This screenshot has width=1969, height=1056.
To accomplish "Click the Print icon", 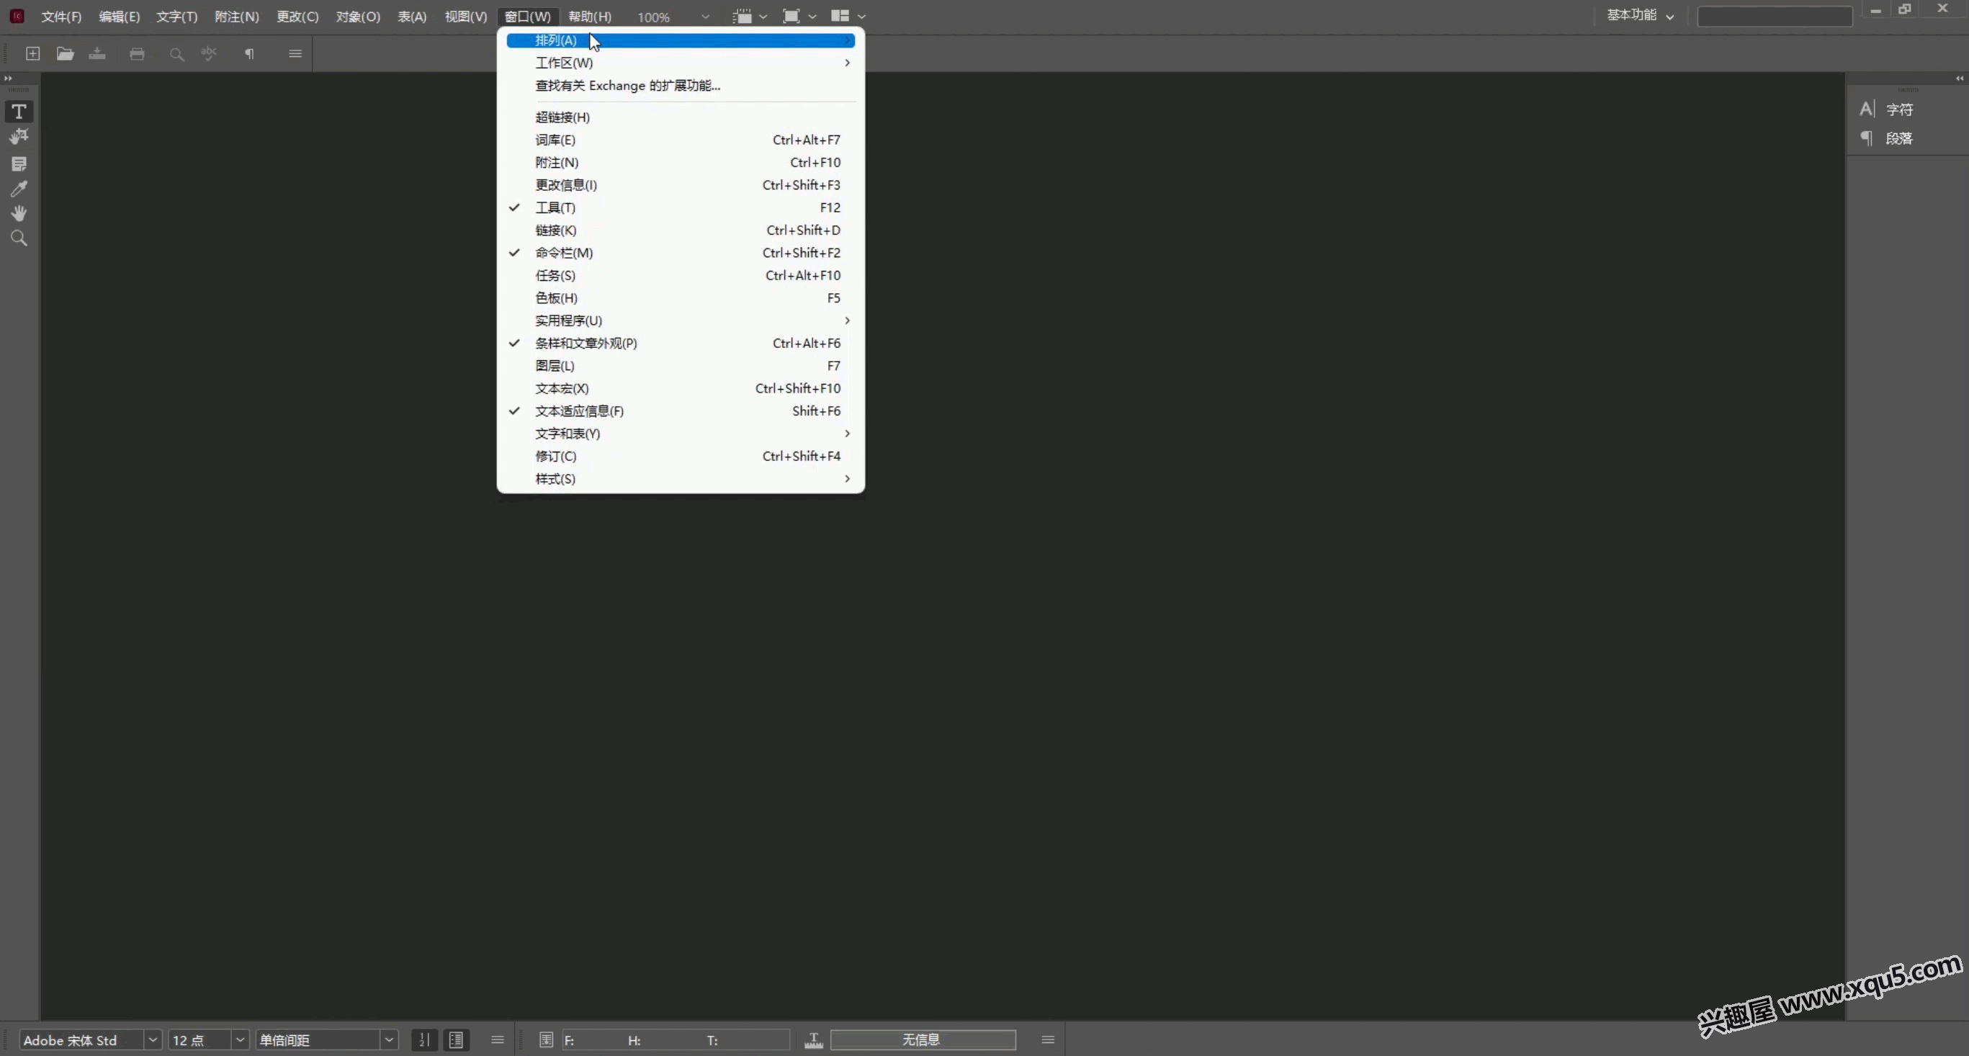I will point(138,53).
